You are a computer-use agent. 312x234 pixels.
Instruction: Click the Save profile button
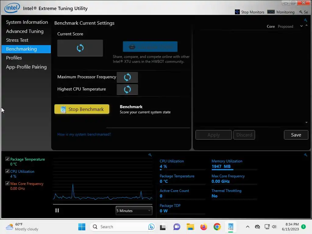point(296,135)
